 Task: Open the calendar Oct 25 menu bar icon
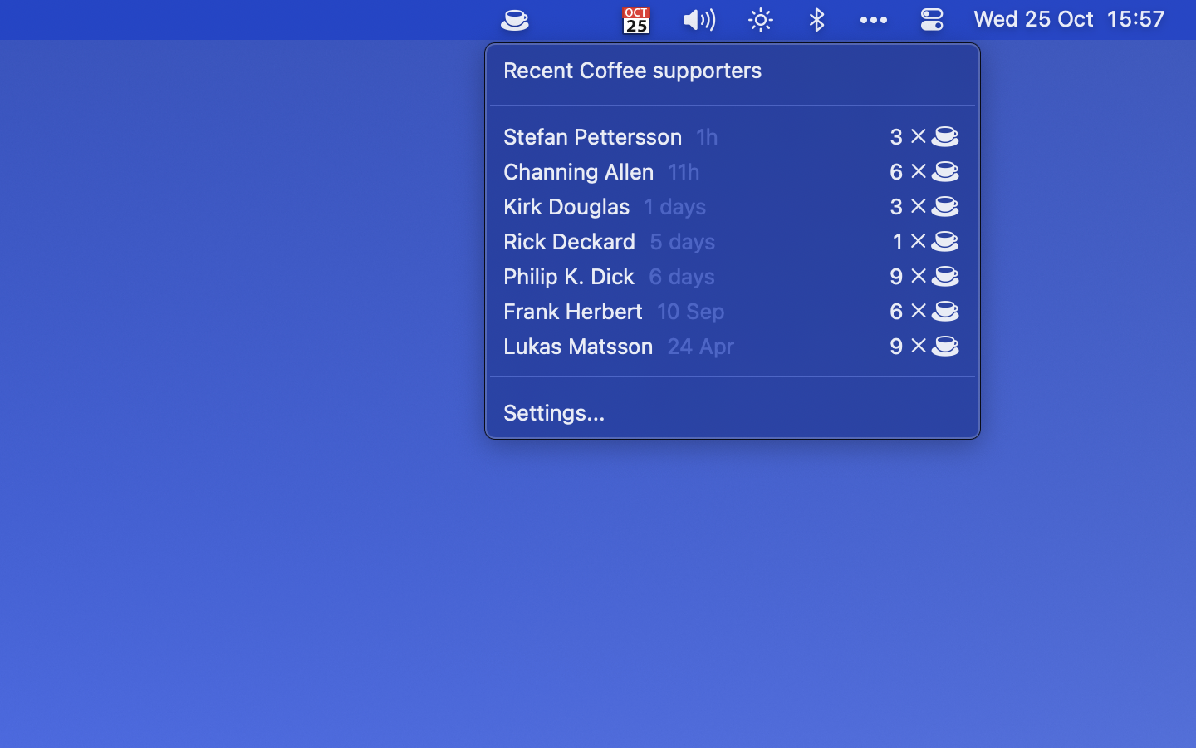636,20
